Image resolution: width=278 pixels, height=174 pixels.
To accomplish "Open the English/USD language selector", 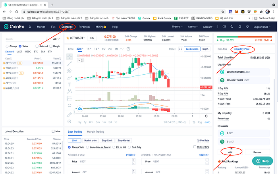I will tap(262, 27).
